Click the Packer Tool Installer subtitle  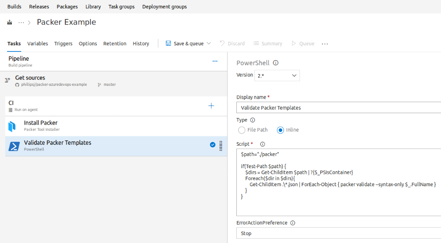tap(41, 129)
